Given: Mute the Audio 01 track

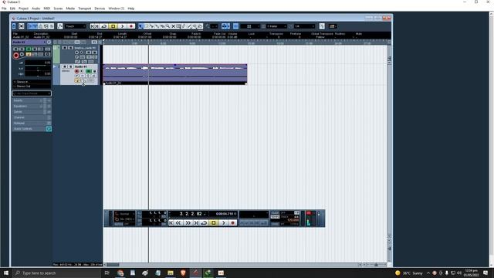Looking at the screenshot, I should [x=65, y=66].
